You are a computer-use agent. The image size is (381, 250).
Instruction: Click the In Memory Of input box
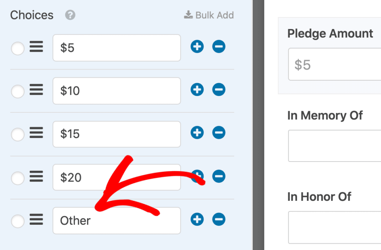click(334, 145)
